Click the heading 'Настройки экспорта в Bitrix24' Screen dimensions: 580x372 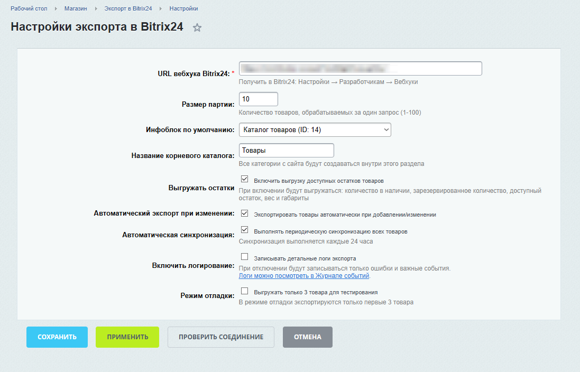point(97,26)
